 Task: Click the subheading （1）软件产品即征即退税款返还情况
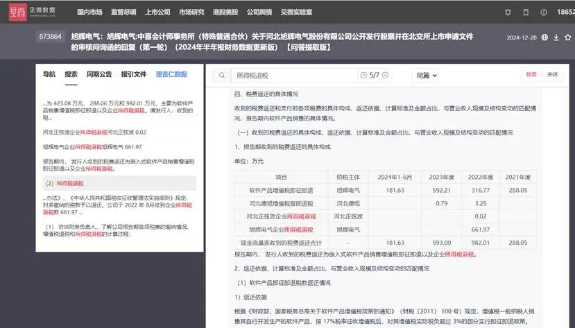click(x=284, y=283)
